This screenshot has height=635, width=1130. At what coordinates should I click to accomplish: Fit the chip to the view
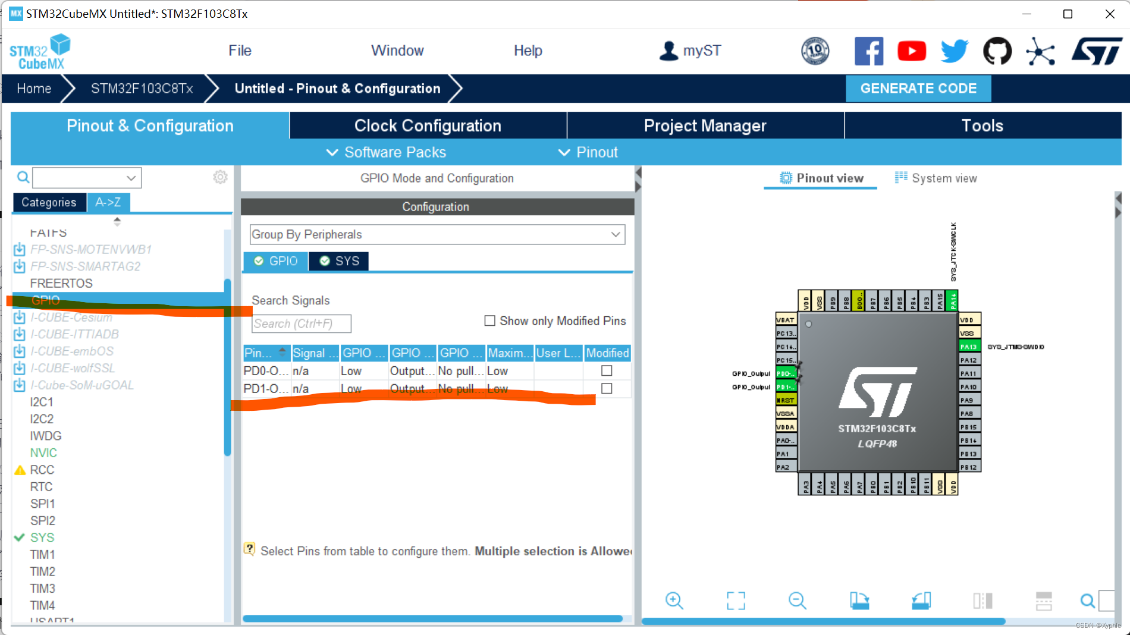[736, 601]
